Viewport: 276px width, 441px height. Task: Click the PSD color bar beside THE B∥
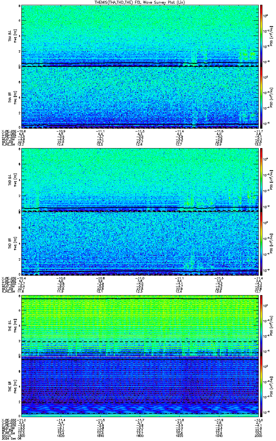[261, 386]
